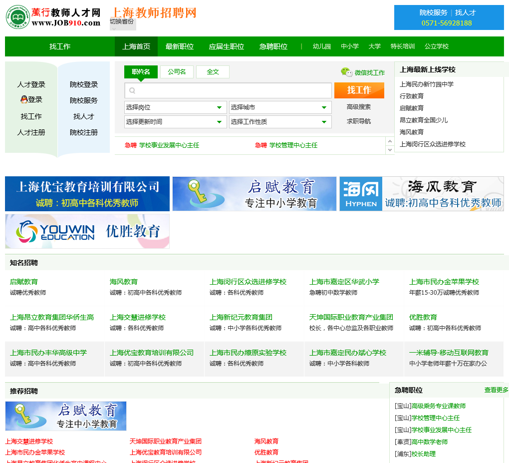Click the QQ penguin login icon

24,99
